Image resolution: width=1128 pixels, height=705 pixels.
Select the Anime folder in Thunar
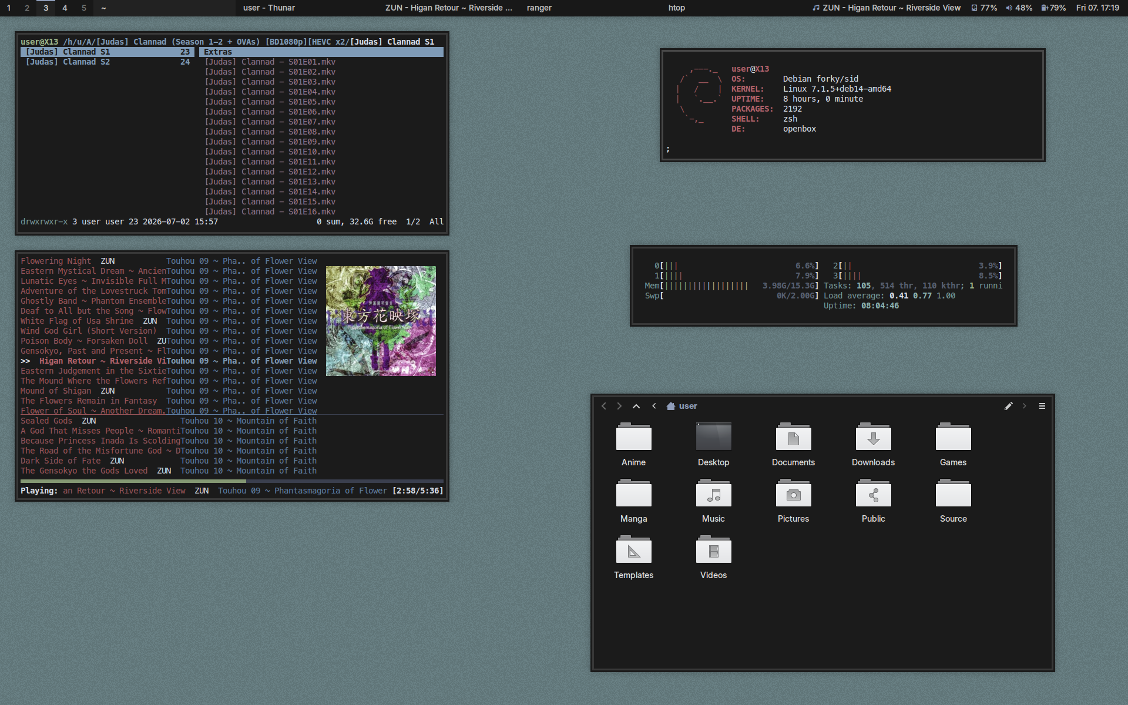coord(633,444)
